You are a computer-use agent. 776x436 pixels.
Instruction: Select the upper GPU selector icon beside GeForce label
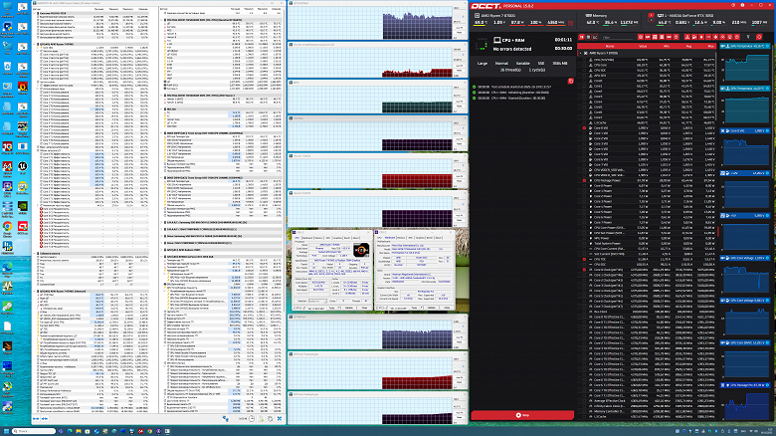point(652,15)
